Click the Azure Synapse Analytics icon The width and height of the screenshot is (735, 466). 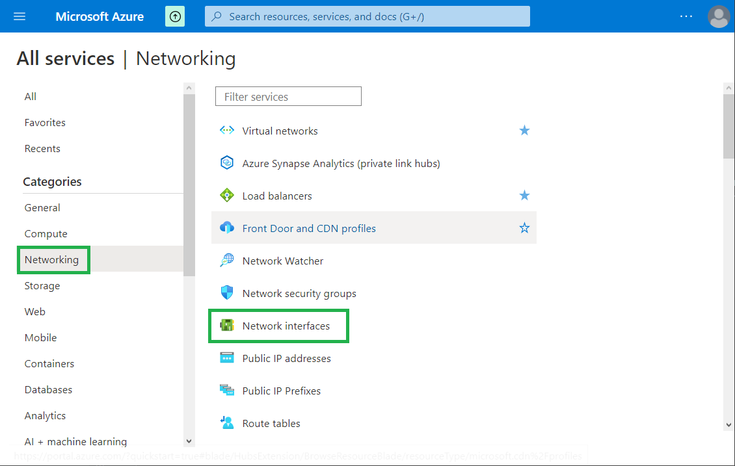click(x=227, y=163)
